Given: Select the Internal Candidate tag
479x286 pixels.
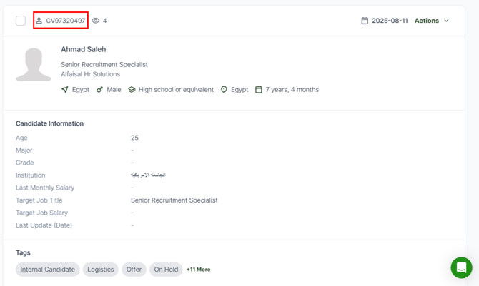Looking at the screenshot, I should click(47, 270).
